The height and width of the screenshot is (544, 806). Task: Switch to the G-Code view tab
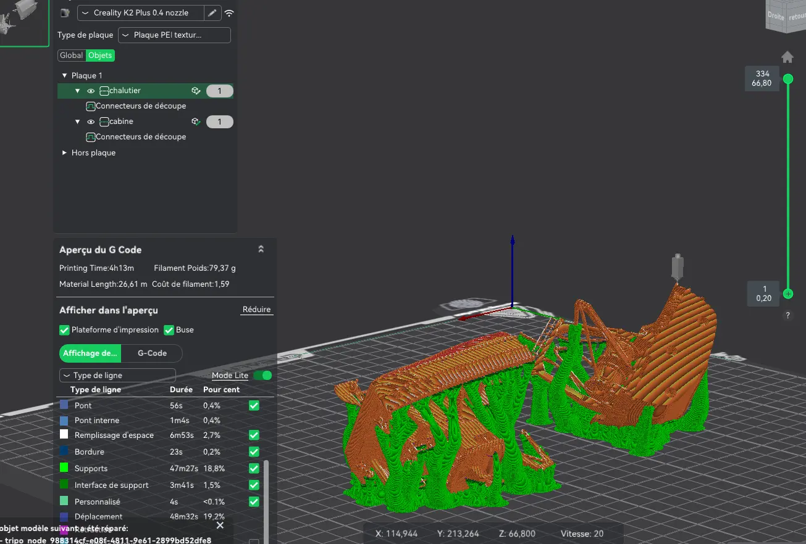click(x=152, y=353)
